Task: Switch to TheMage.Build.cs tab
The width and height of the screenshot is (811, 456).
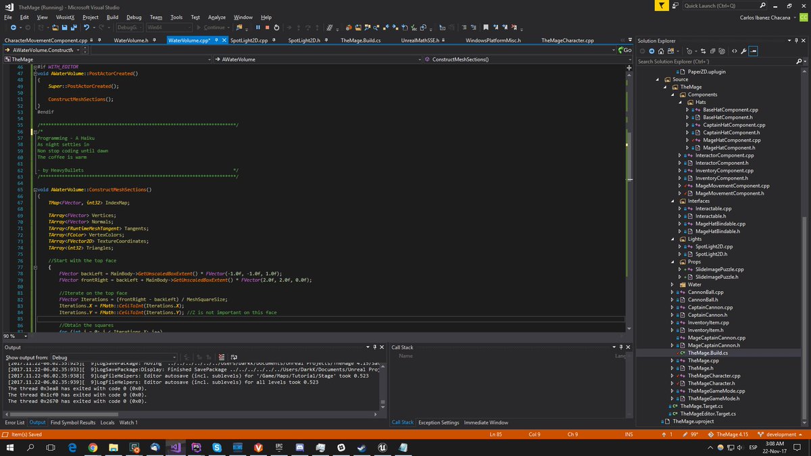Action: tap(360, 41)
